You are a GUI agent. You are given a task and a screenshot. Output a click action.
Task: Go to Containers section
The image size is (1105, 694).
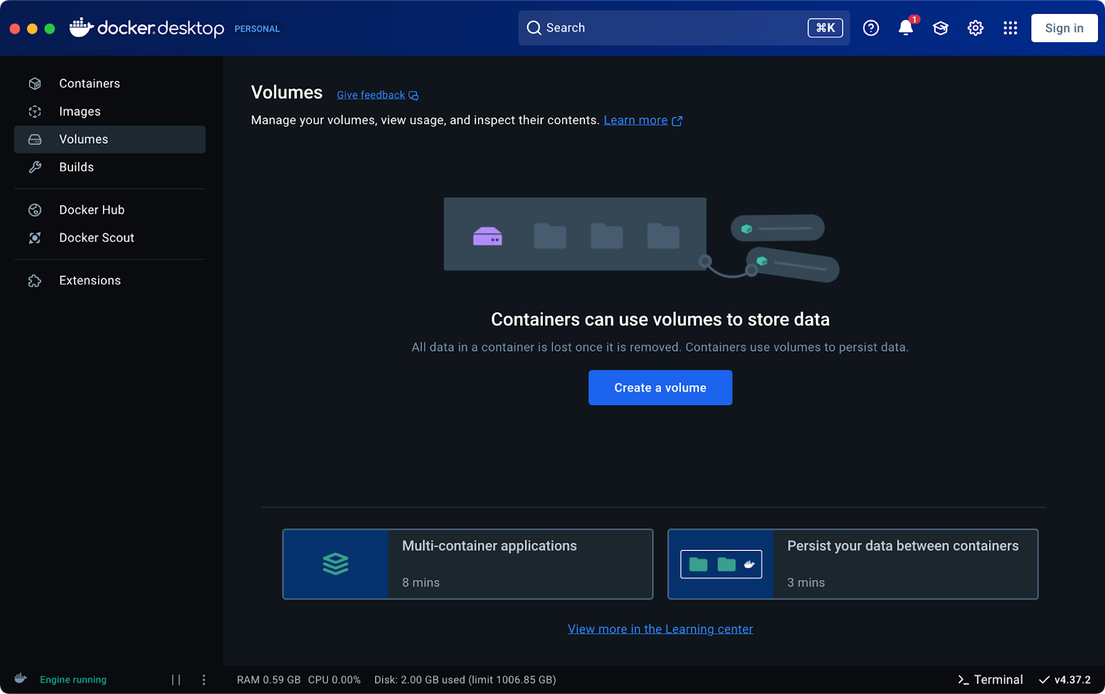(x=110, y=84)
